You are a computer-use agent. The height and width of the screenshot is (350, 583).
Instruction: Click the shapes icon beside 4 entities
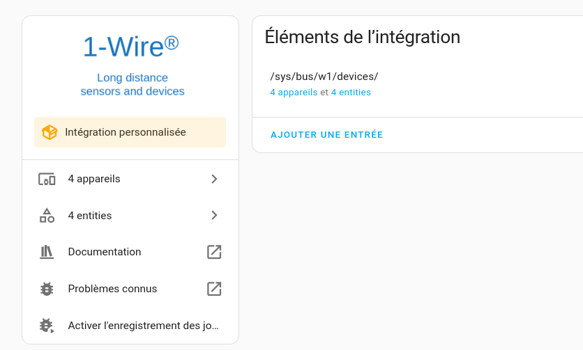(x=47, y=215)
